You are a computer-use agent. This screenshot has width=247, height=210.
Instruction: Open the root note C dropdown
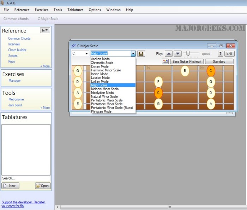80,54
